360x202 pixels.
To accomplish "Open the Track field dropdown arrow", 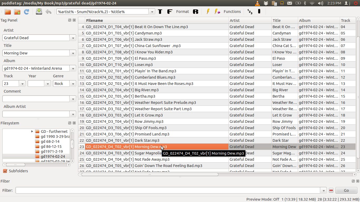I will 22,84.
